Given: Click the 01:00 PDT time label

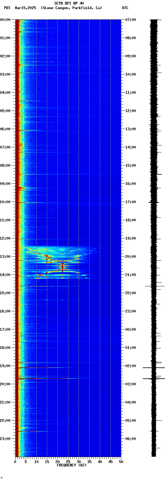Looking at the screenshot, I should coord(5,38).
